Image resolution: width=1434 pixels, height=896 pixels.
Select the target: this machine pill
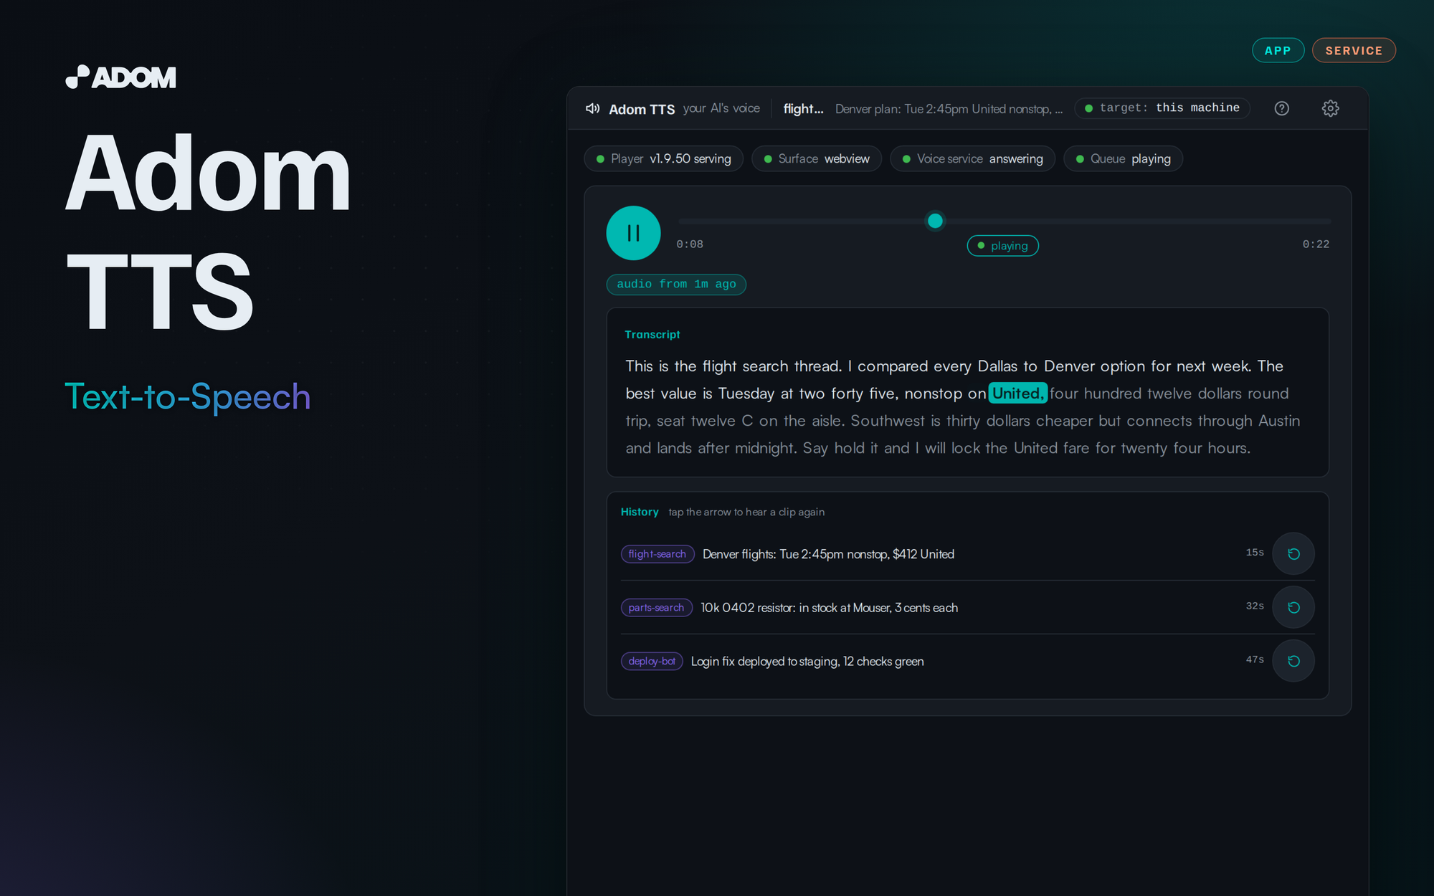pyautogui.click(x=1162, y=108)
